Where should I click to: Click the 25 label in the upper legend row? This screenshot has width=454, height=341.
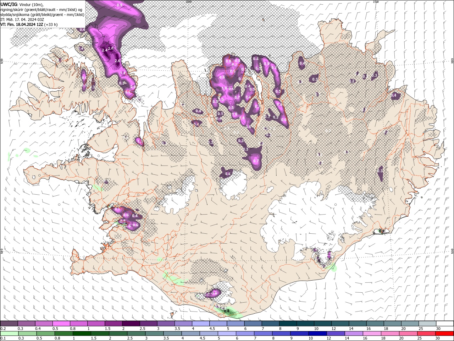(420, 329)
